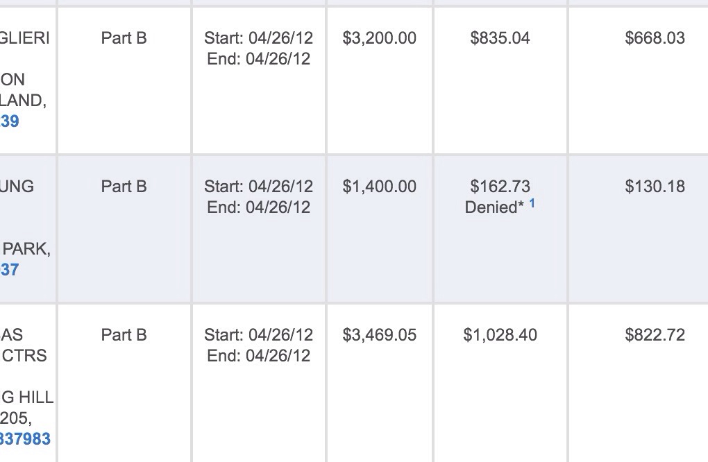Open footnote 1 beside Denied*
The width and height of the screenshot is (708, 462).
coord(532,204)
